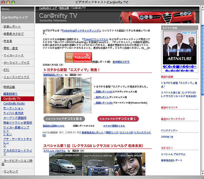Select マイカーリース menu item
The width and height of the screenshot is (204, 179).
click(x=14, y=55)
